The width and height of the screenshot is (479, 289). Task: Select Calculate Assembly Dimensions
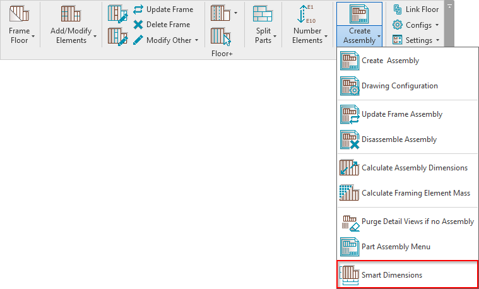point(414,168)
